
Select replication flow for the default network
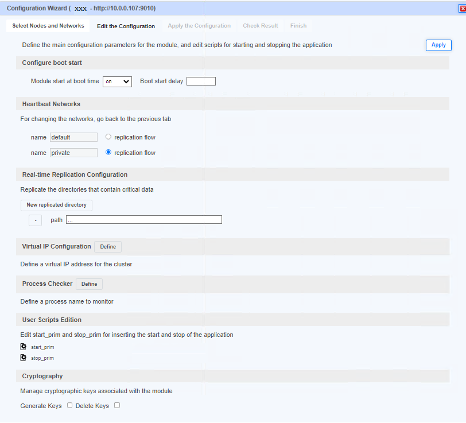point(108,137)
